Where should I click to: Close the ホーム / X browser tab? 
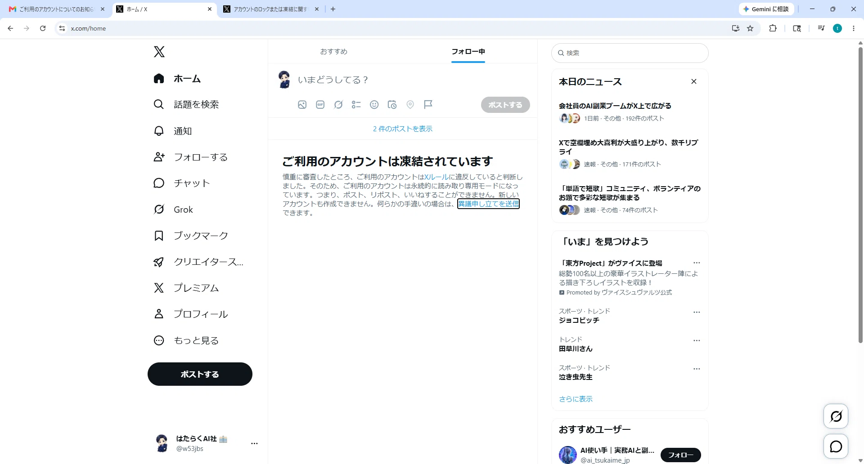point(210,9)
